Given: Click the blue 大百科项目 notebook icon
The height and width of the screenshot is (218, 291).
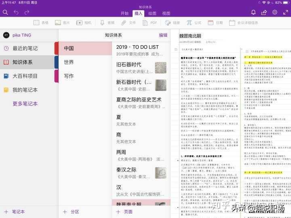Looking at the screenshot, I should pos(6,76).
